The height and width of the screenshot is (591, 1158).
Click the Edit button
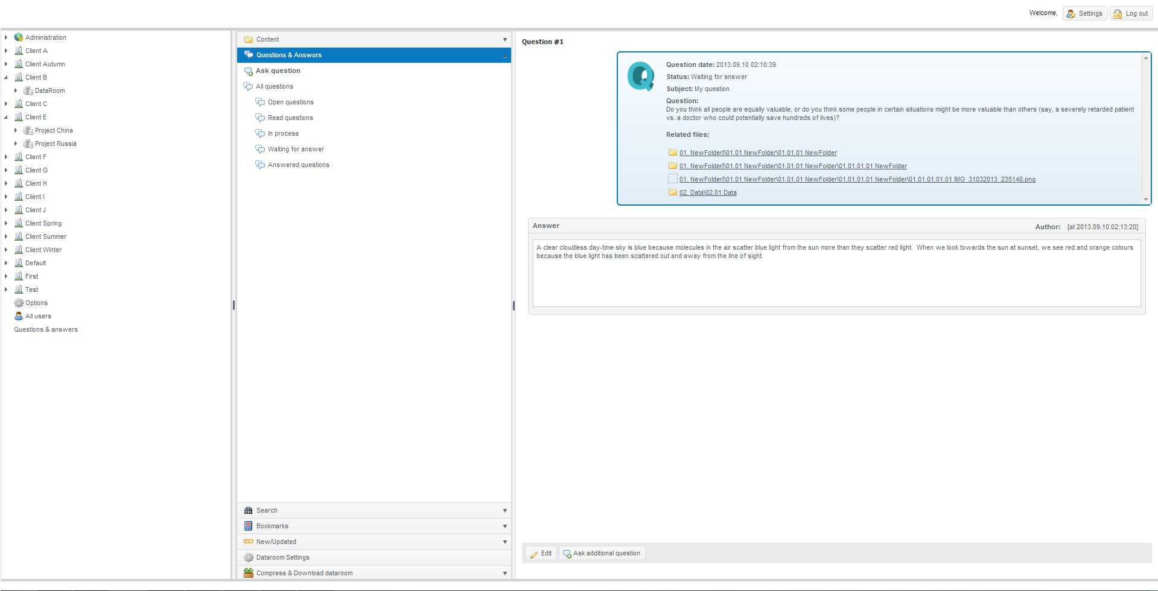pyautogui.click(x=541, y=553)
